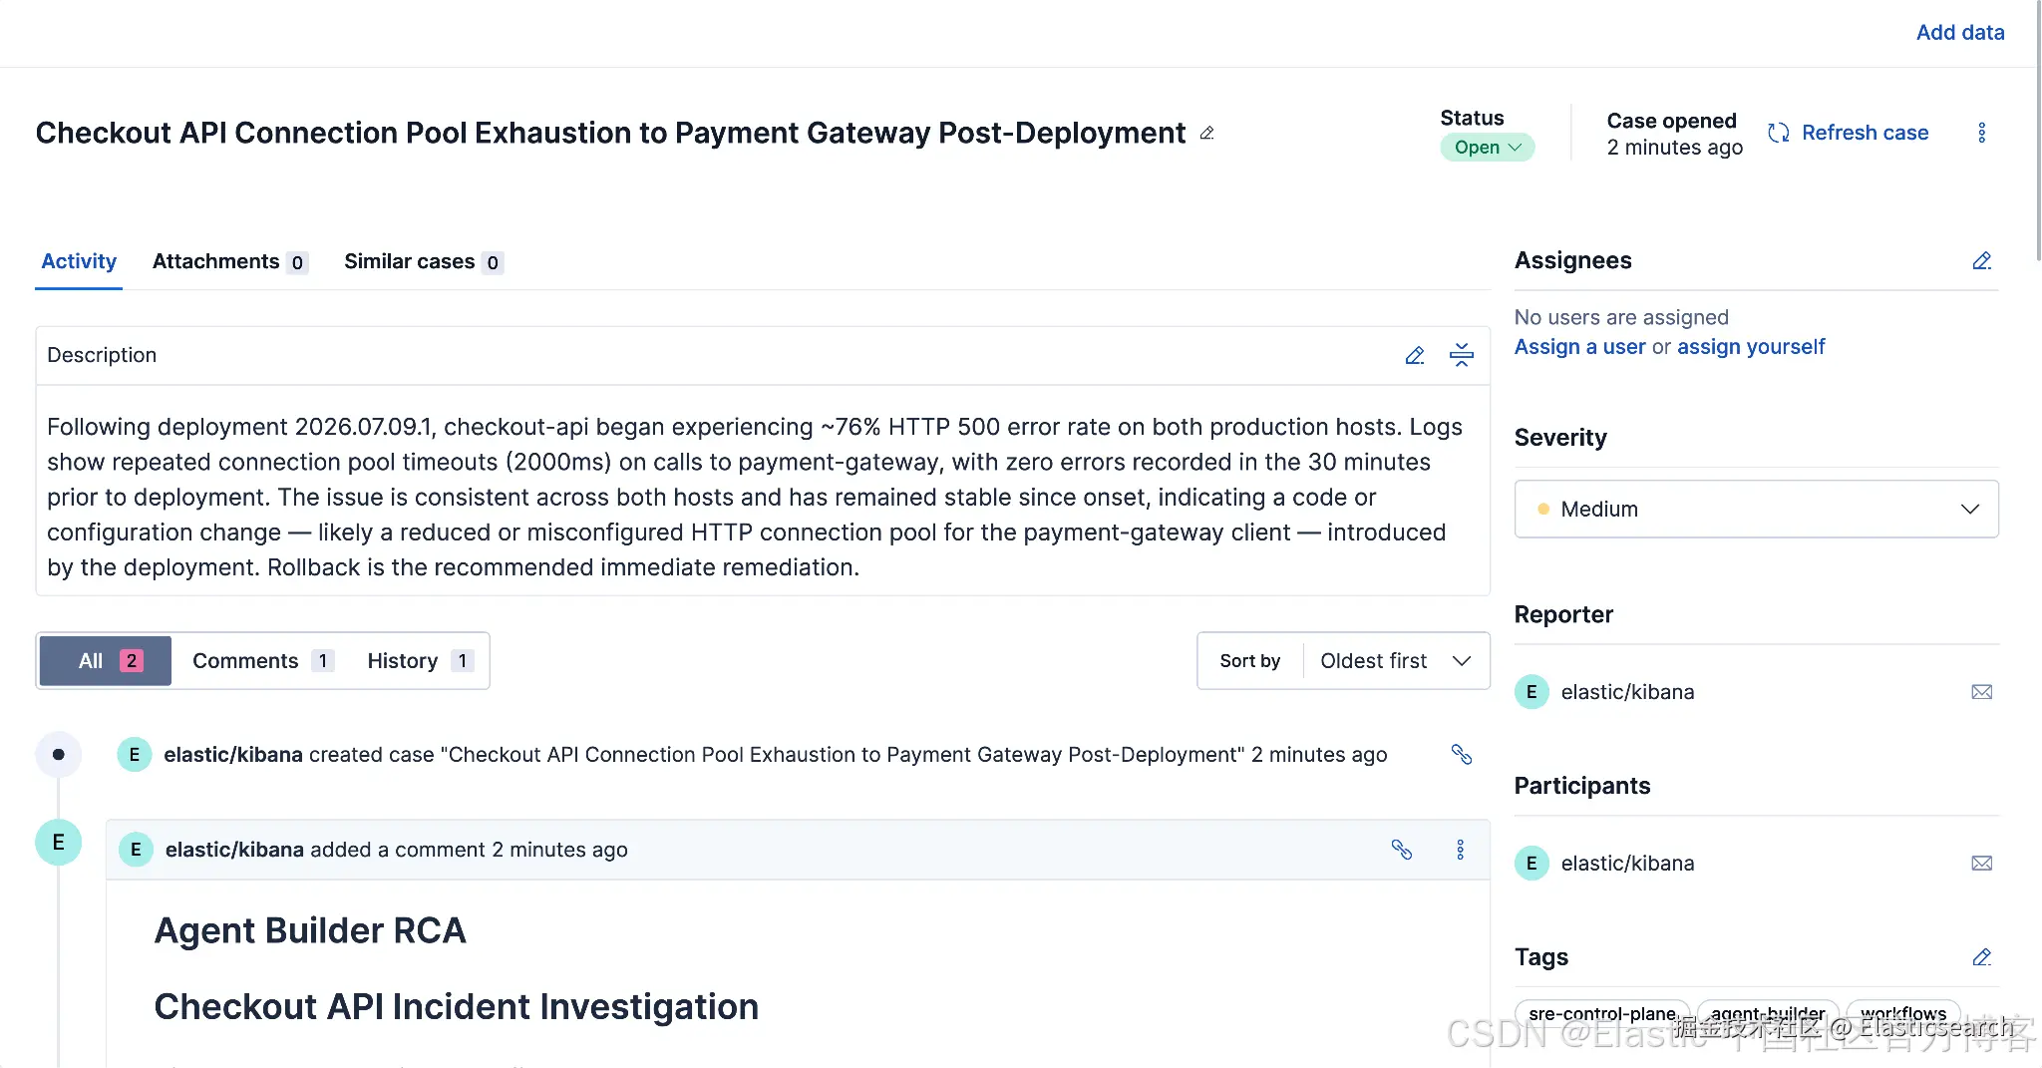Click the elastic/kibana avatar under Reporter
The width and height of the screenshot is (2042, 1068).
pos(1531,692)
